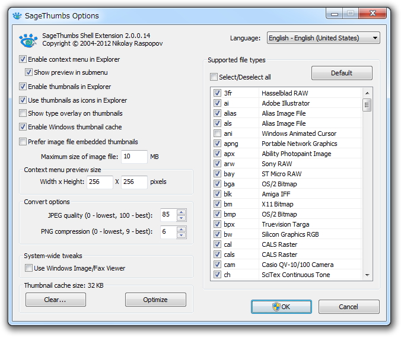Uncheck the bm X11 Bitmap file type

217,204
